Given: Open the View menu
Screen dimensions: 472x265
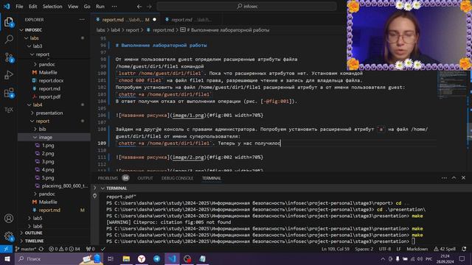Looking at the screenshot, I should 73,7.
